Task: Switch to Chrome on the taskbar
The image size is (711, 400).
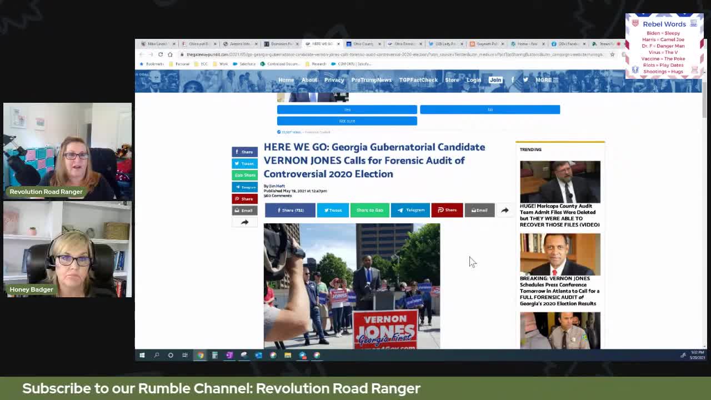Action: 200,355
